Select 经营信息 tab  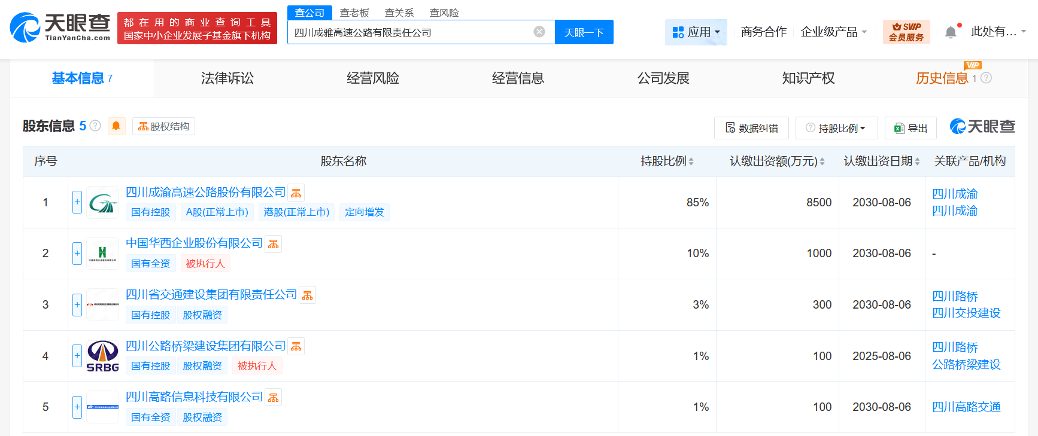(518, 78)
